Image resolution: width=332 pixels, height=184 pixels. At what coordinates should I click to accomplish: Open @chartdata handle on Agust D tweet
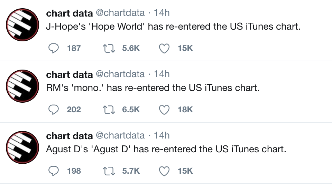pyautogui.click(x=120, y=136)
